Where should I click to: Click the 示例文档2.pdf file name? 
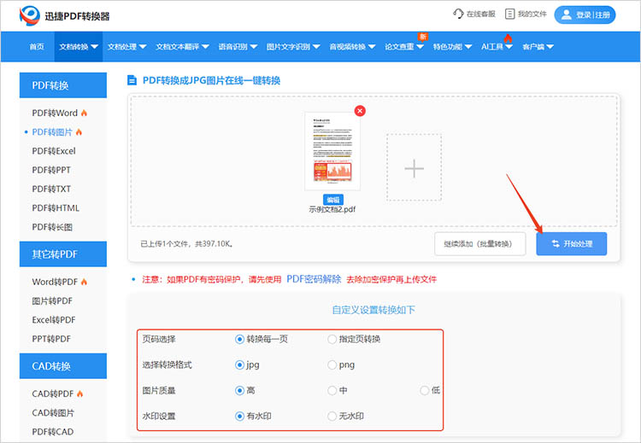[332, 209]
